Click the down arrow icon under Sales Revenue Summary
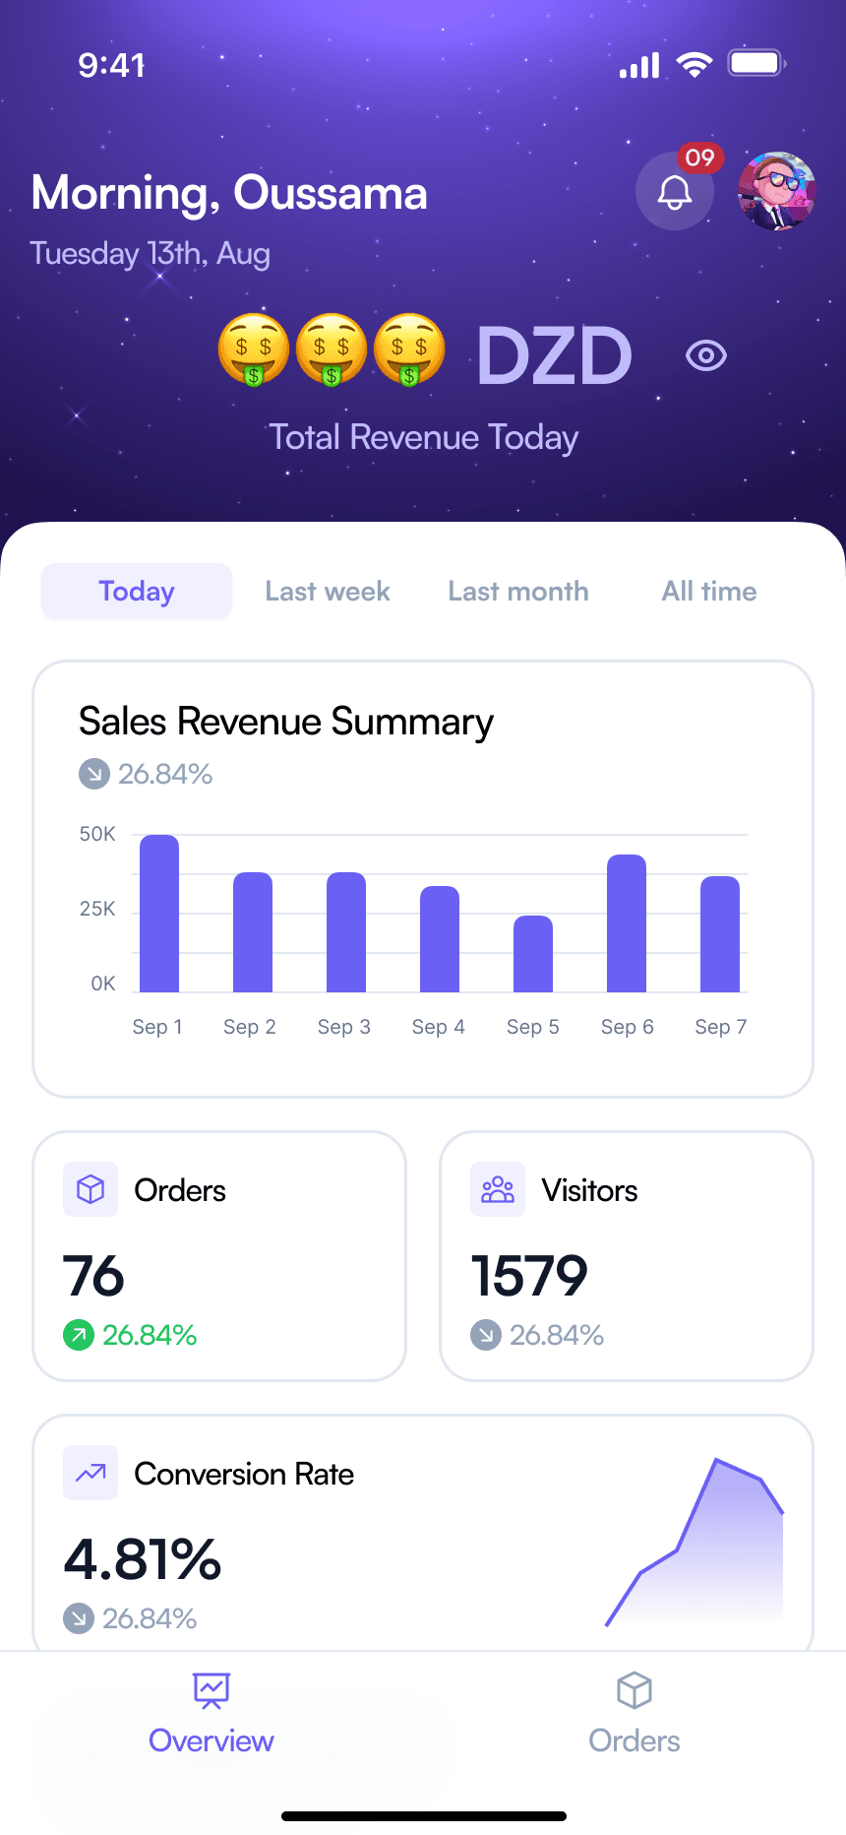Screen dimensions: 846x1835 coord(94,774)
